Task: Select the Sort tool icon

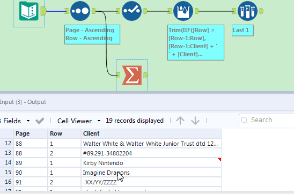Action: [x=80, y=11]
